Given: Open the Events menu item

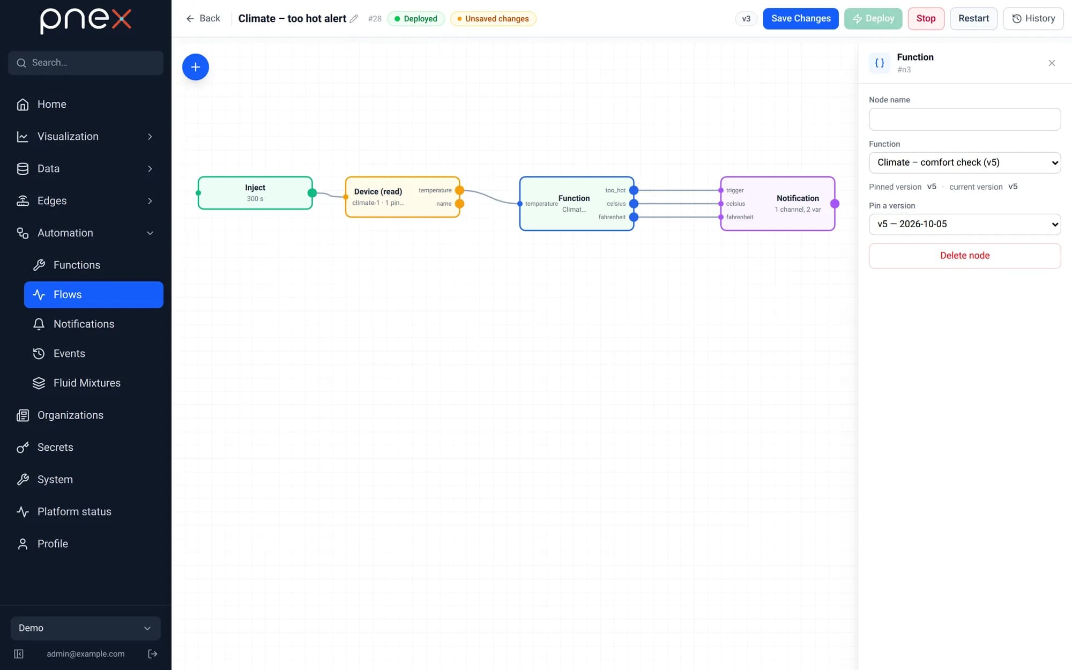Looking at the screenshot, I should click(69, 354).
